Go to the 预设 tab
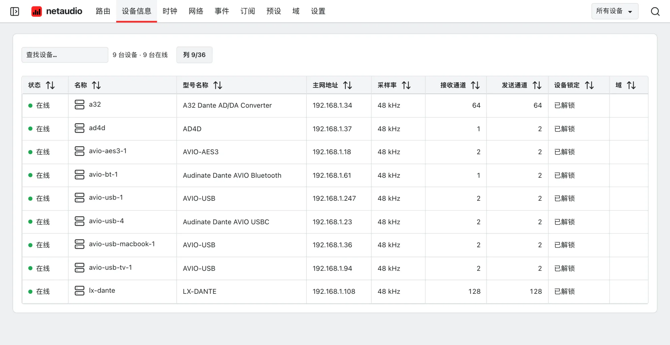The height and width of the screenshot is (345, 670). tap(274, 11)
